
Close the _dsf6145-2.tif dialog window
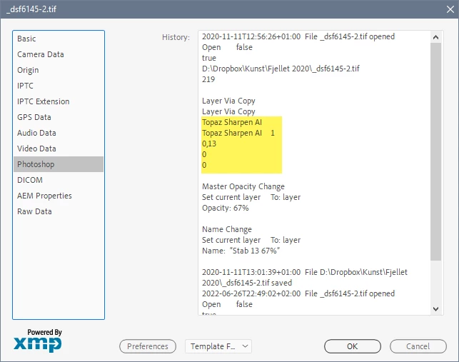450,9
